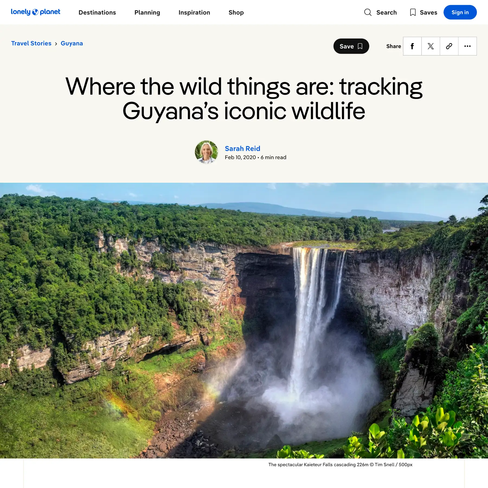The height and width of the screenshot is (488, 488).
Task: Click the Kaieteur Falls hero image
Action: pos(244,320)
